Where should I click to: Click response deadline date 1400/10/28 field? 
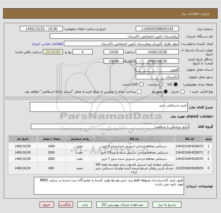(157, 52)
